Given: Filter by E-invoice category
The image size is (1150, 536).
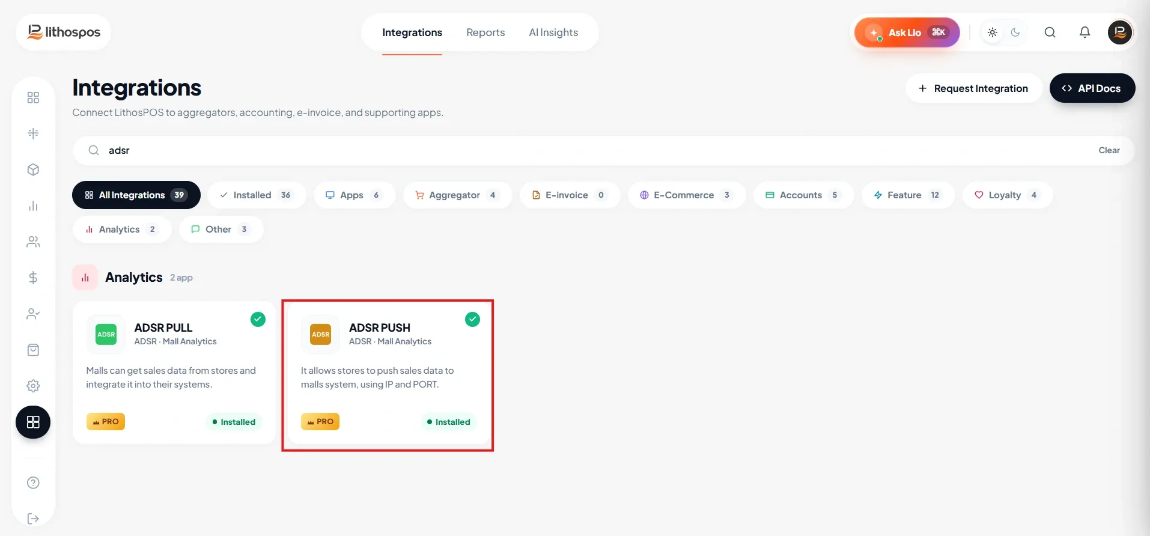Looking at the screenshot, I should pos(570,195).
